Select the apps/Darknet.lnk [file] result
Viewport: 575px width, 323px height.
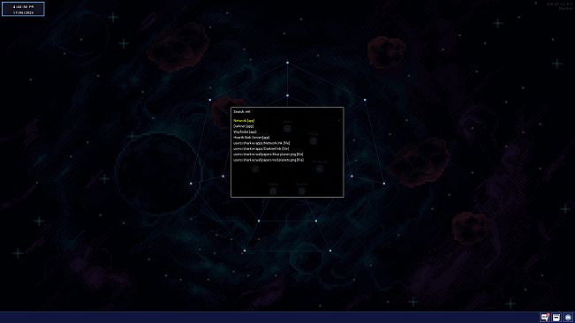pos(261,148)
